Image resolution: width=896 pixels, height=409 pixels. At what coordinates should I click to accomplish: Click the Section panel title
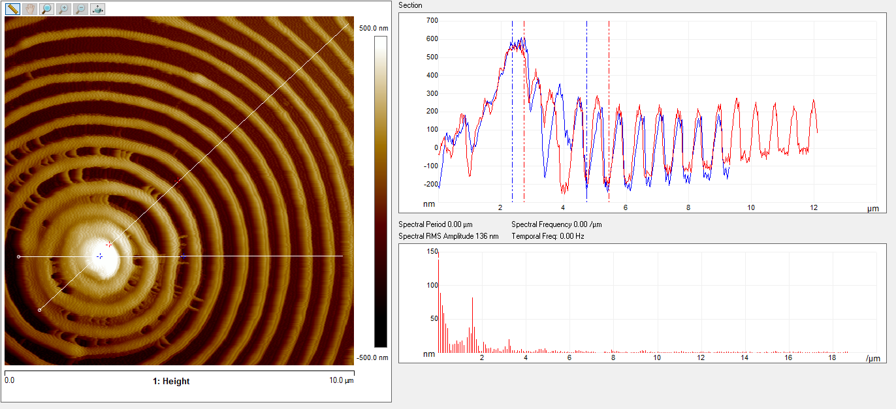coord(410,5)
